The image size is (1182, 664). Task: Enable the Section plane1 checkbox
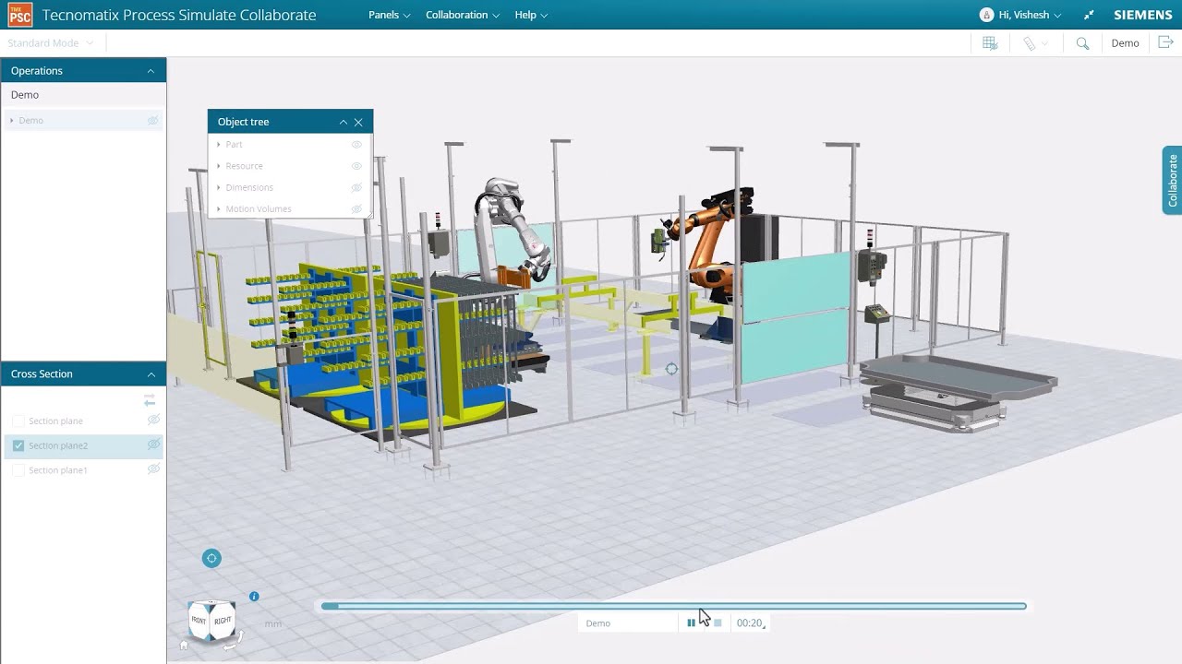click(x=18, y=470)
